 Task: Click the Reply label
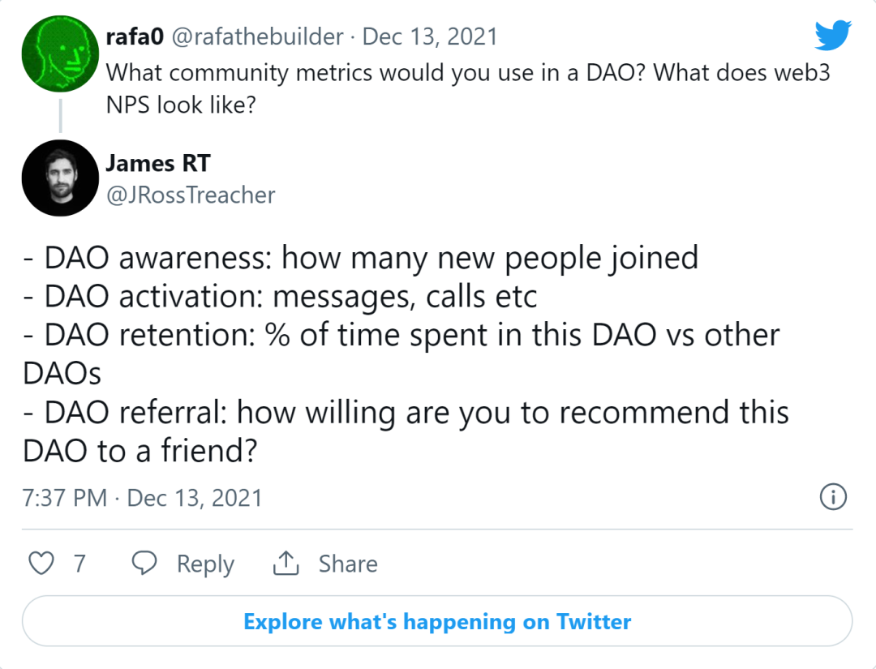click(205, 564)
